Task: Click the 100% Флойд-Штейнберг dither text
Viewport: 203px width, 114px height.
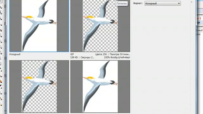Action: pyautogui.click(x=117, y=57)
